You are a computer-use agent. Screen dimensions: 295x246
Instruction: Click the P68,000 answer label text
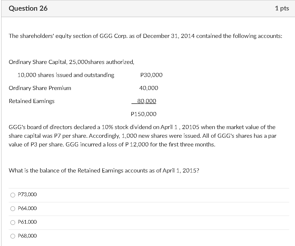27,236
